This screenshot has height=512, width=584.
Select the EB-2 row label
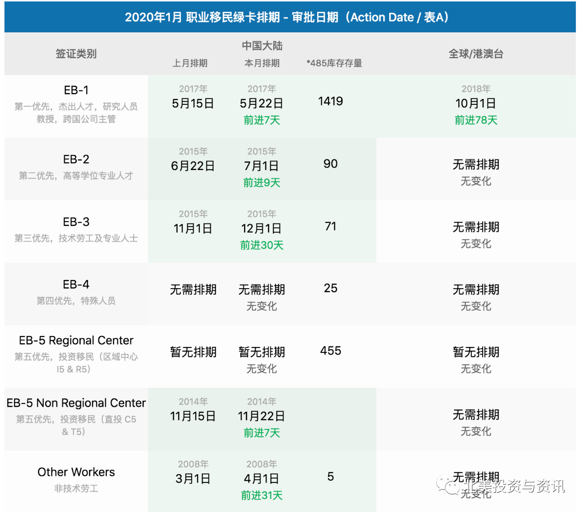pyautogui.click(x=76, y=160)
